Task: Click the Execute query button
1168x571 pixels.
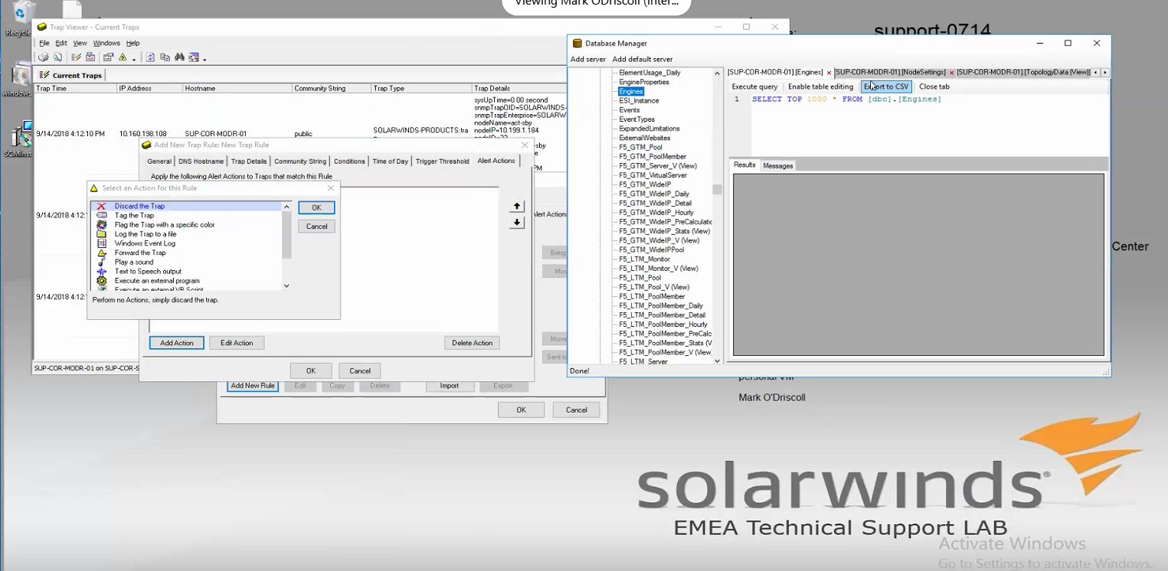Action: (754, 86)
